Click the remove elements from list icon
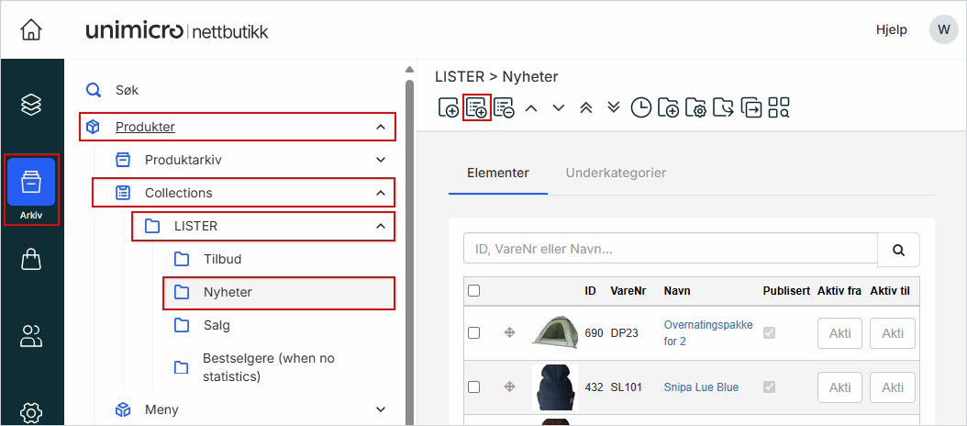 (x=504, y=107)
